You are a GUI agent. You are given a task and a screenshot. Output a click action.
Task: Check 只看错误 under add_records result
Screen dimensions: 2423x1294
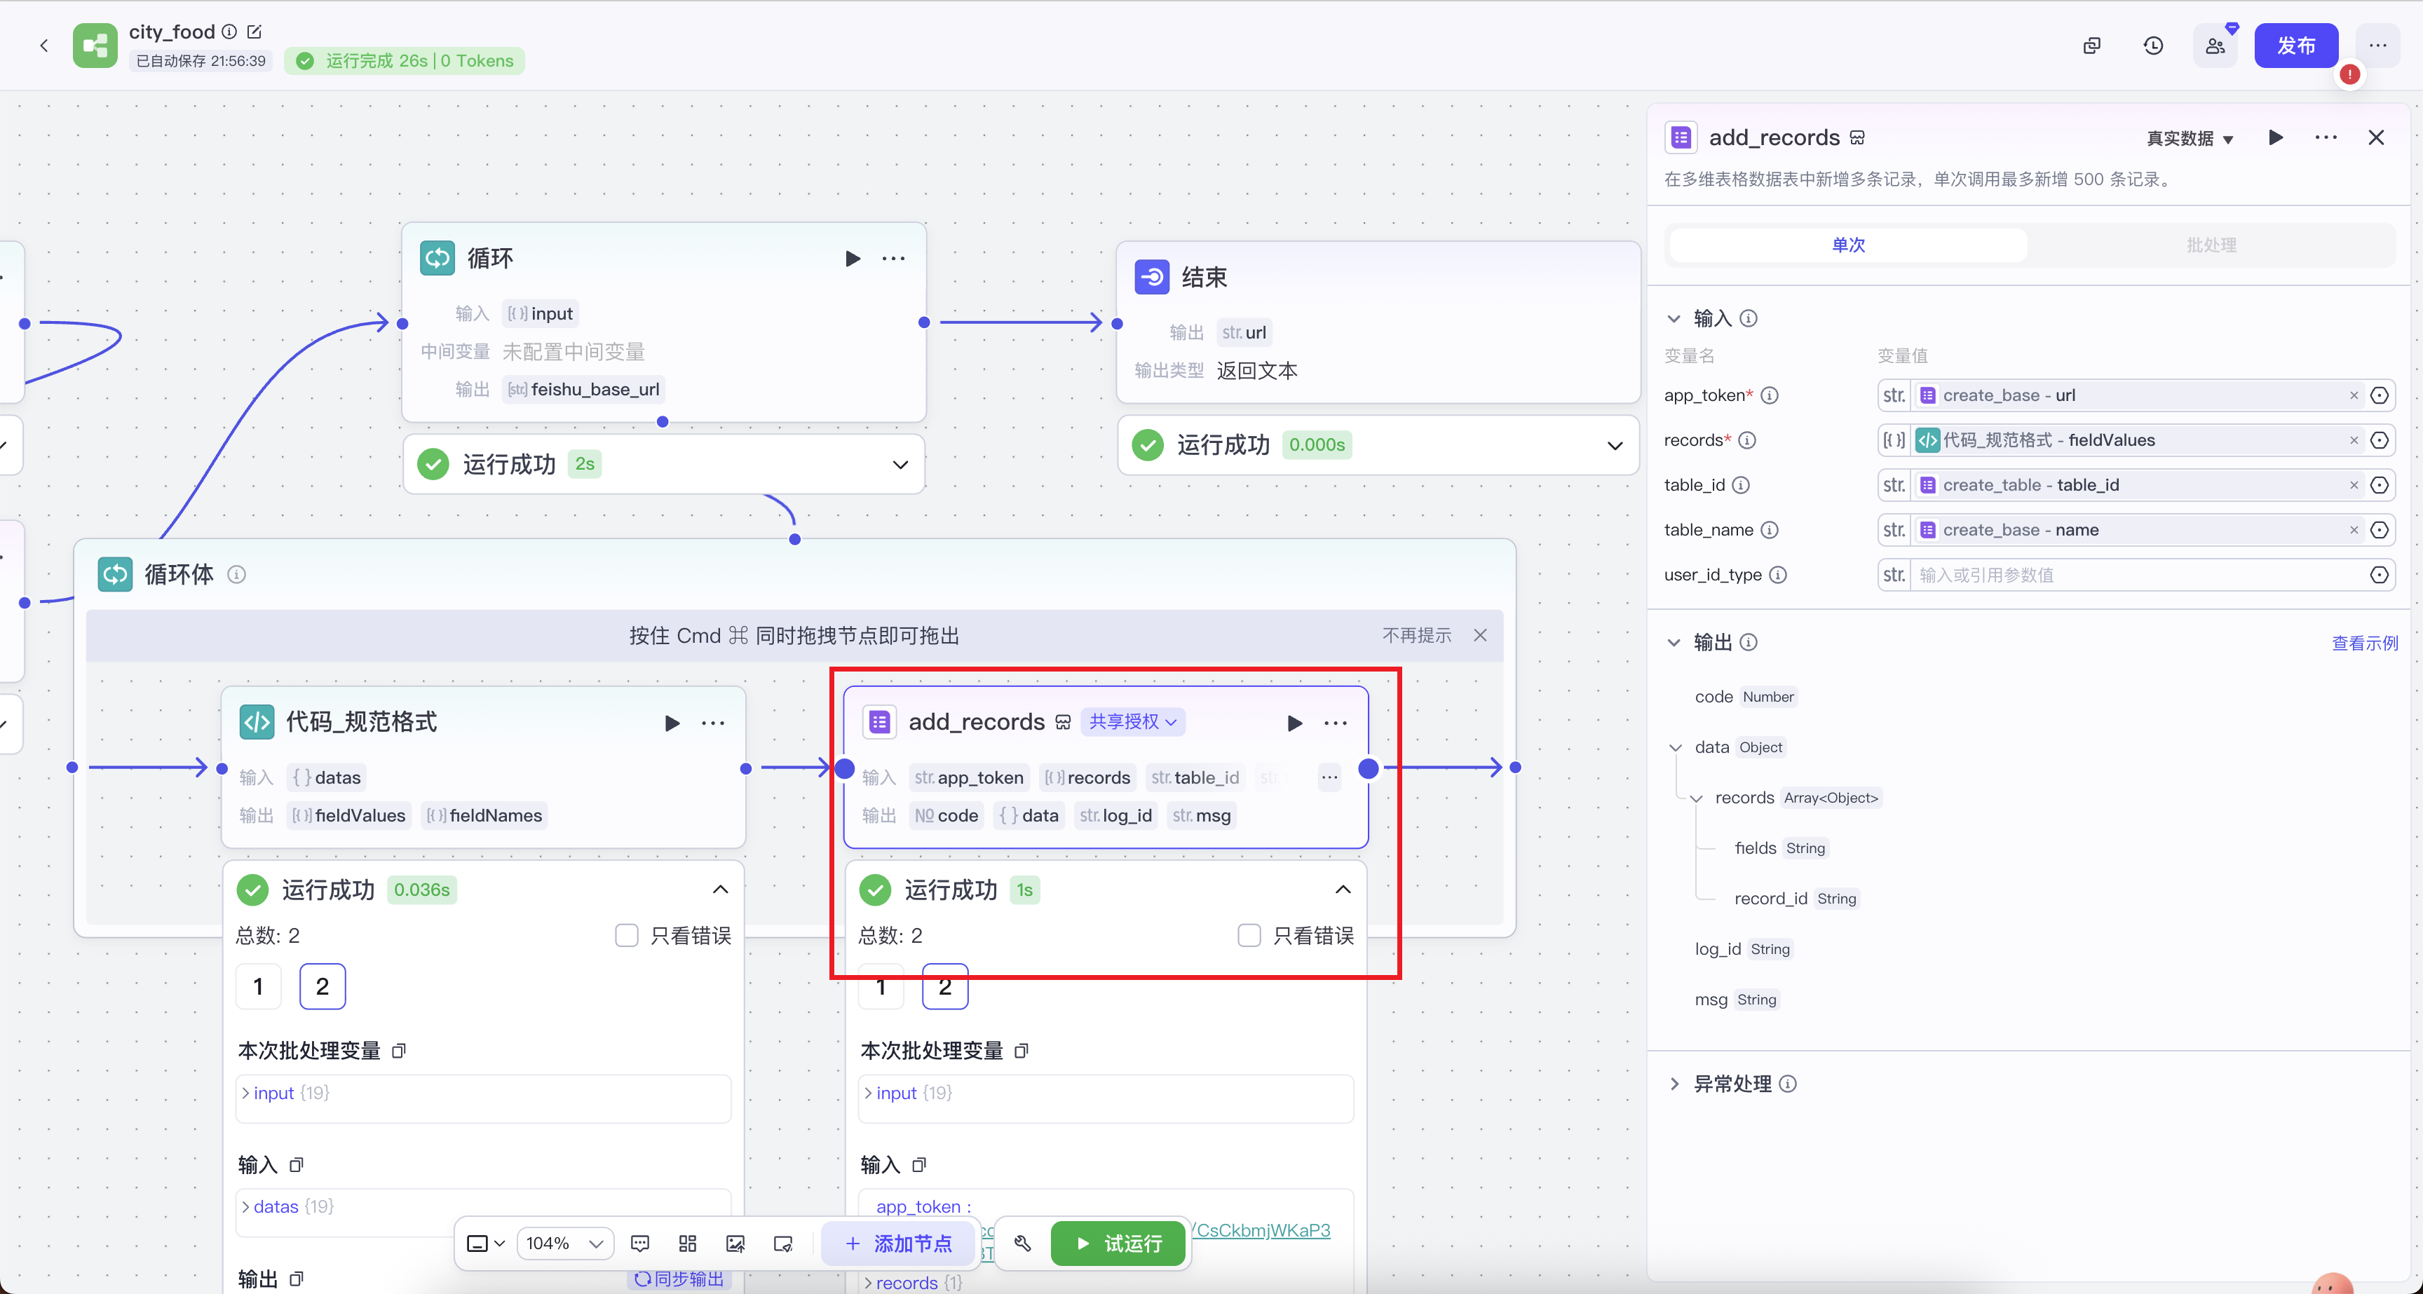[1249, 936]
